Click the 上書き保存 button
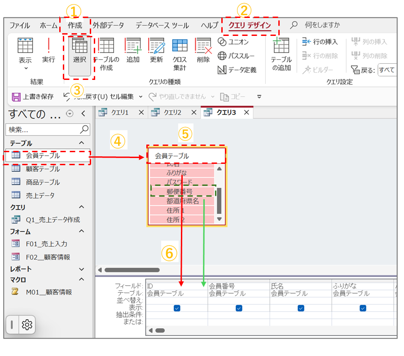The height and width of the screenshot is (356, 404). tap(33, 97)
